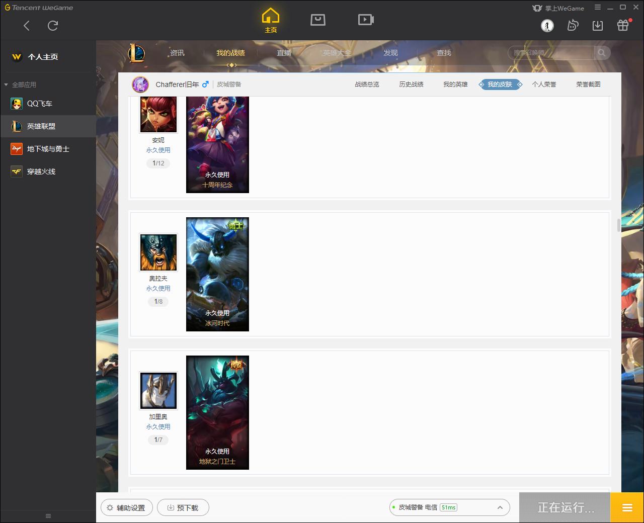
Task: Open the friends chat icon
Action: pos(573,25)
